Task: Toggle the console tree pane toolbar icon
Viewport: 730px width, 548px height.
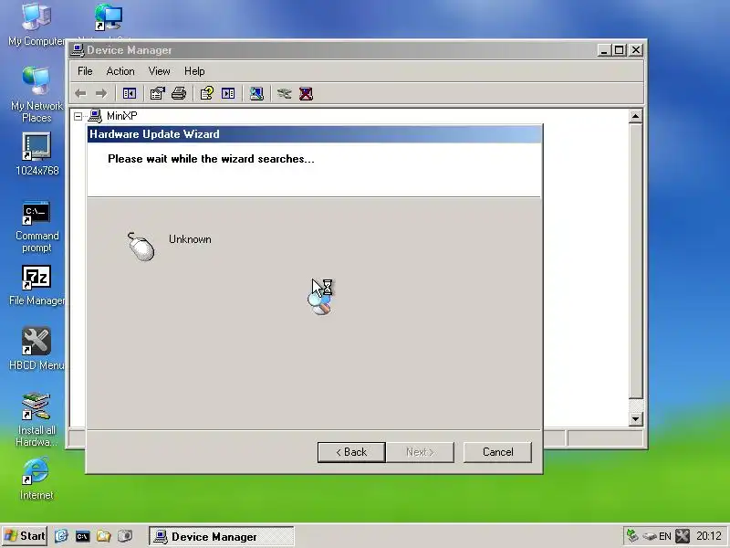Action: click(x=129, y=94)
